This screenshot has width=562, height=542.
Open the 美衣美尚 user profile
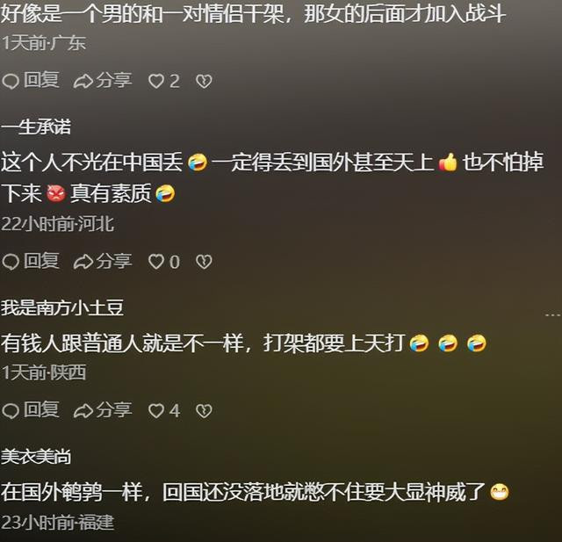point(36,457)
